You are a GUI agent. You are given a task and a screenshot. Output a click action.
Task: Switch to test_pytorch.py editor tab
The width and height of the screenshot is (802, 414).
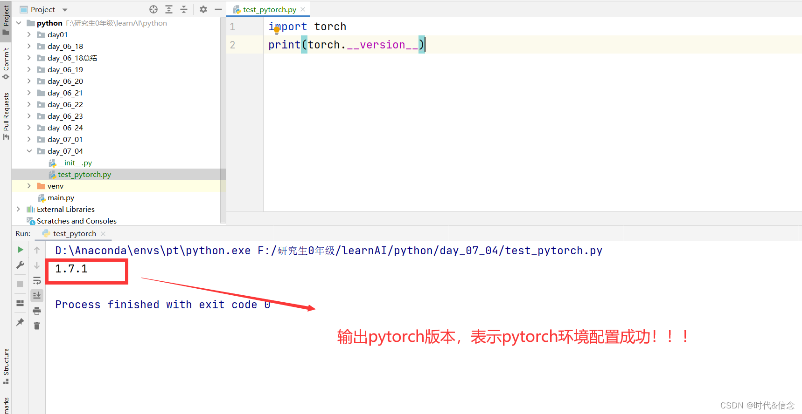point(269,9)
